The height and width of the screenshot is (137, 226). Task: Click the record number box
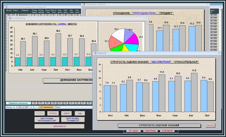(x=24, y=107)
